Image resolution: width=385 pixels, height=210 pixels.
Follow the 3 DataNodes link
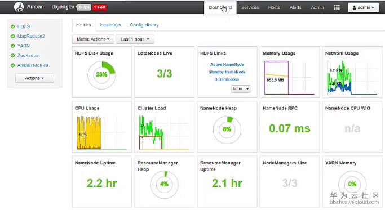[x=227, y=79]
